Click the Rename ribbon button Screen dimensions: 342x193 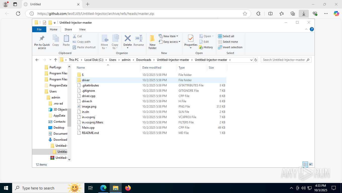coord(139,41)
